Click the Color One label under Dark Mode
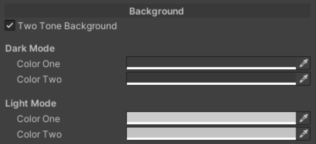 (38, 64)
